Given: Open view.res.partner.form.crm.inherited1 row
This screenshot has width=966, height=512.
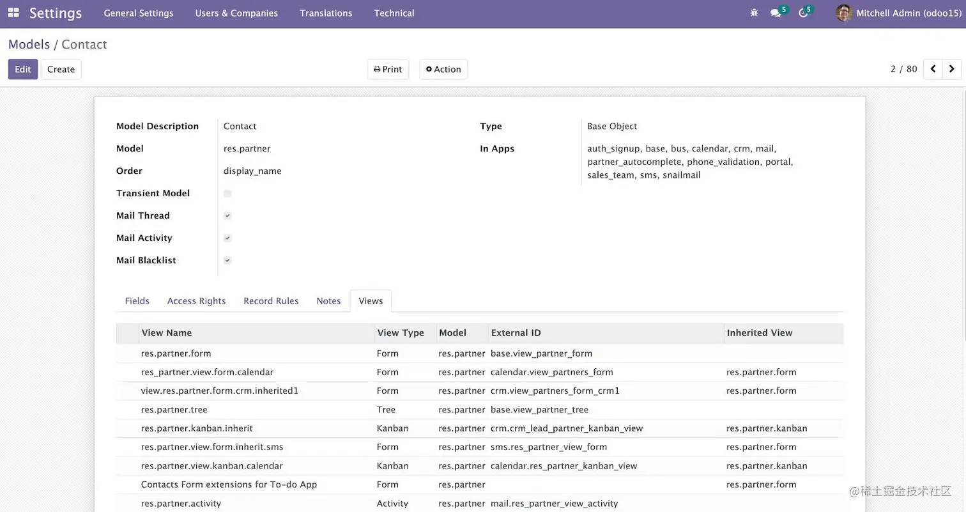Looking at the screenshot, I should [x=480, y=391].
